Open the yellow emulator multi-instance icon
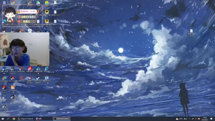The height and width of the screenshot is (121, 215). pos(46,13)
